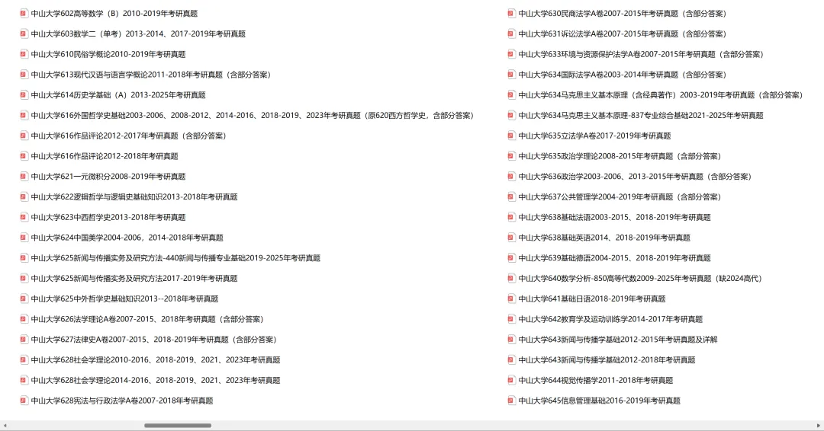Select file 中山大学634马克思主义基本原理（含经典著作）2003-2019
824x431 pixels.
click(661, 95)
